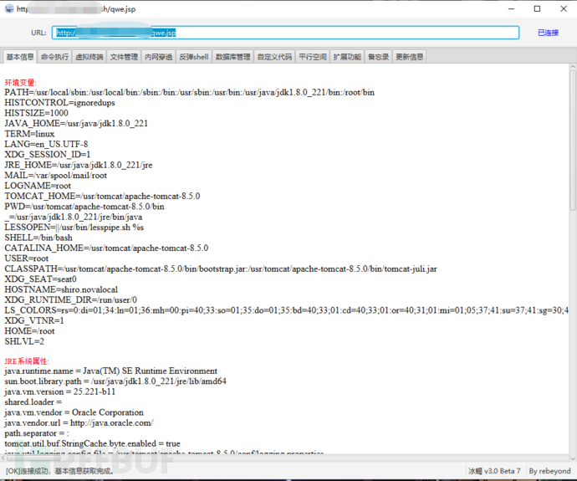This screenshot has height=481, width=577.
Task: Click the java.vm.vendor property line
Action: [74, 412]
